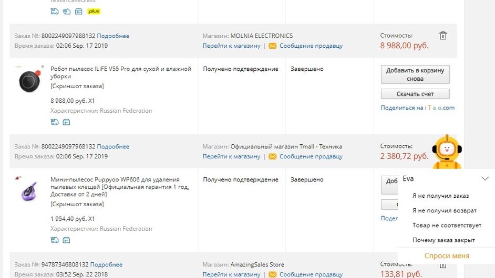Choose 'Товар не соответствует' option
The width and height of the screenshot is (495, 278).
pos(447,226)
